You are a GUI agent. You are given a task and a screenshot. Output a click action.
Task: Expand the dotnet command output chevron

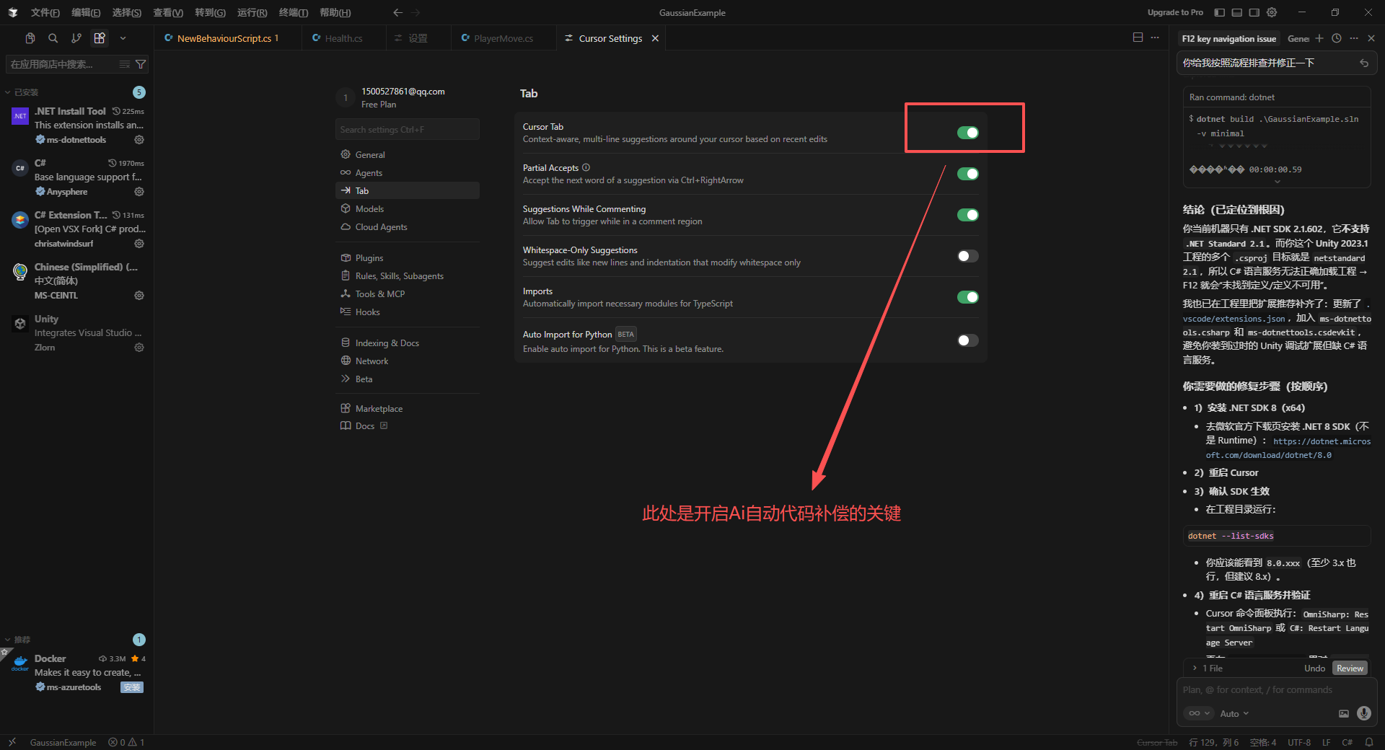pyautogui.click(x=1278, y=182)
